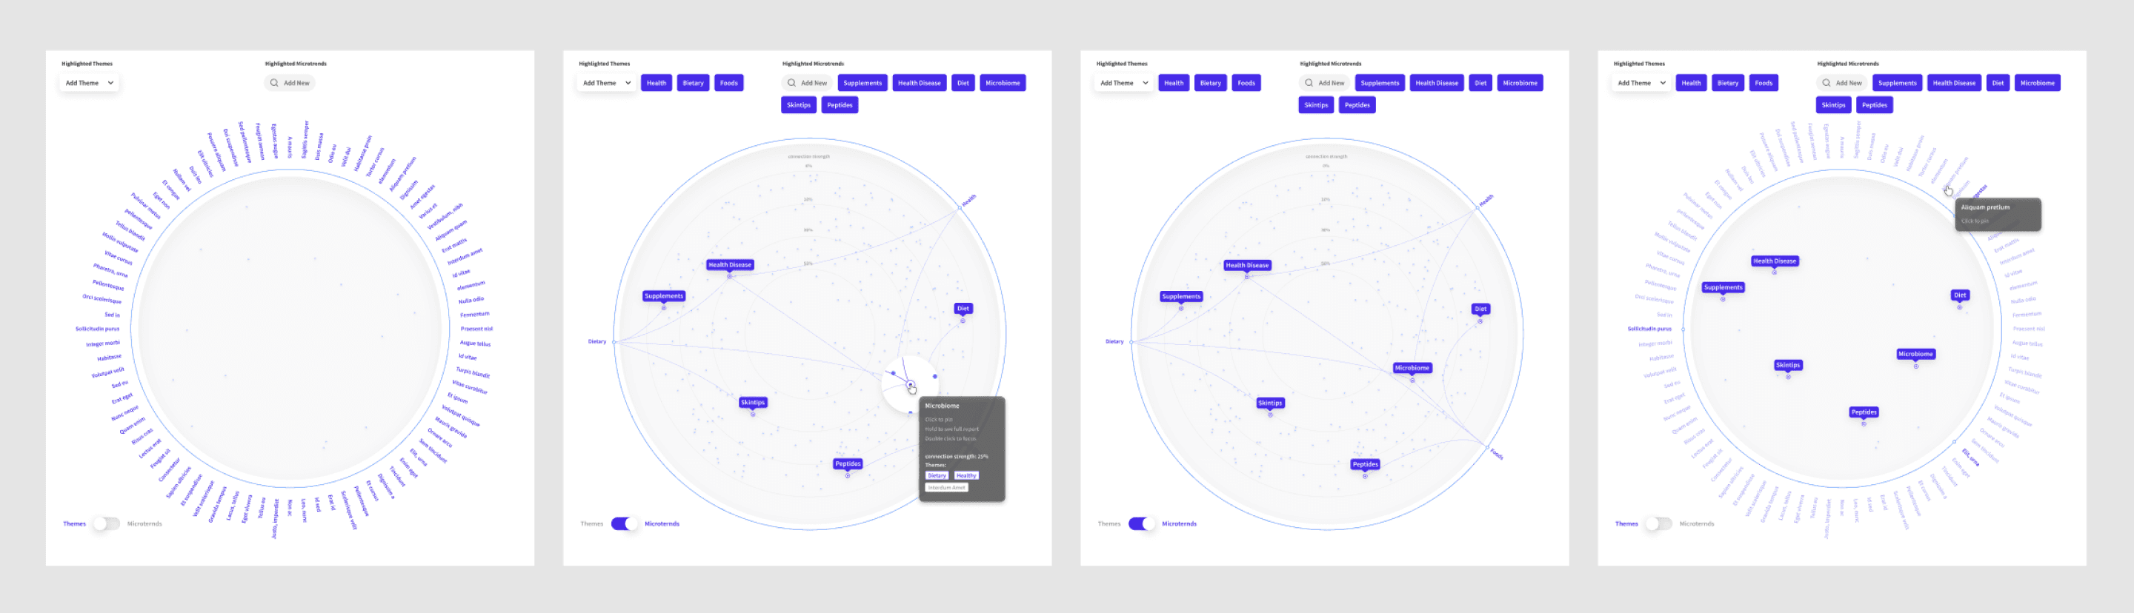
Task: Open Add Theme dropdown in the Aliquam pretium panel
Action: 1641,83
